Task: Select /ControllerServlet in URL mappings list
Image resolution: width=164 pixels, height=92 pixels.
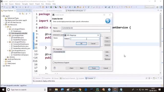Action: (x=59, y=52)
